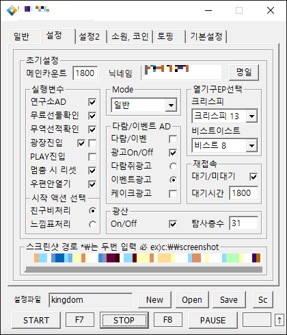Screen dimensions: 287x335
Task: Click the screenshot path text field
Action: 144,258
